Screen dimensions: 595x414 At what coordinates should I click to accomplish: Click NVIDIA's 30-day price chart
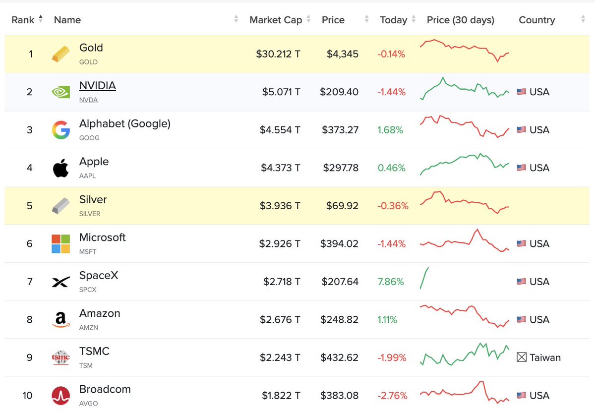[x=465, y=89]
